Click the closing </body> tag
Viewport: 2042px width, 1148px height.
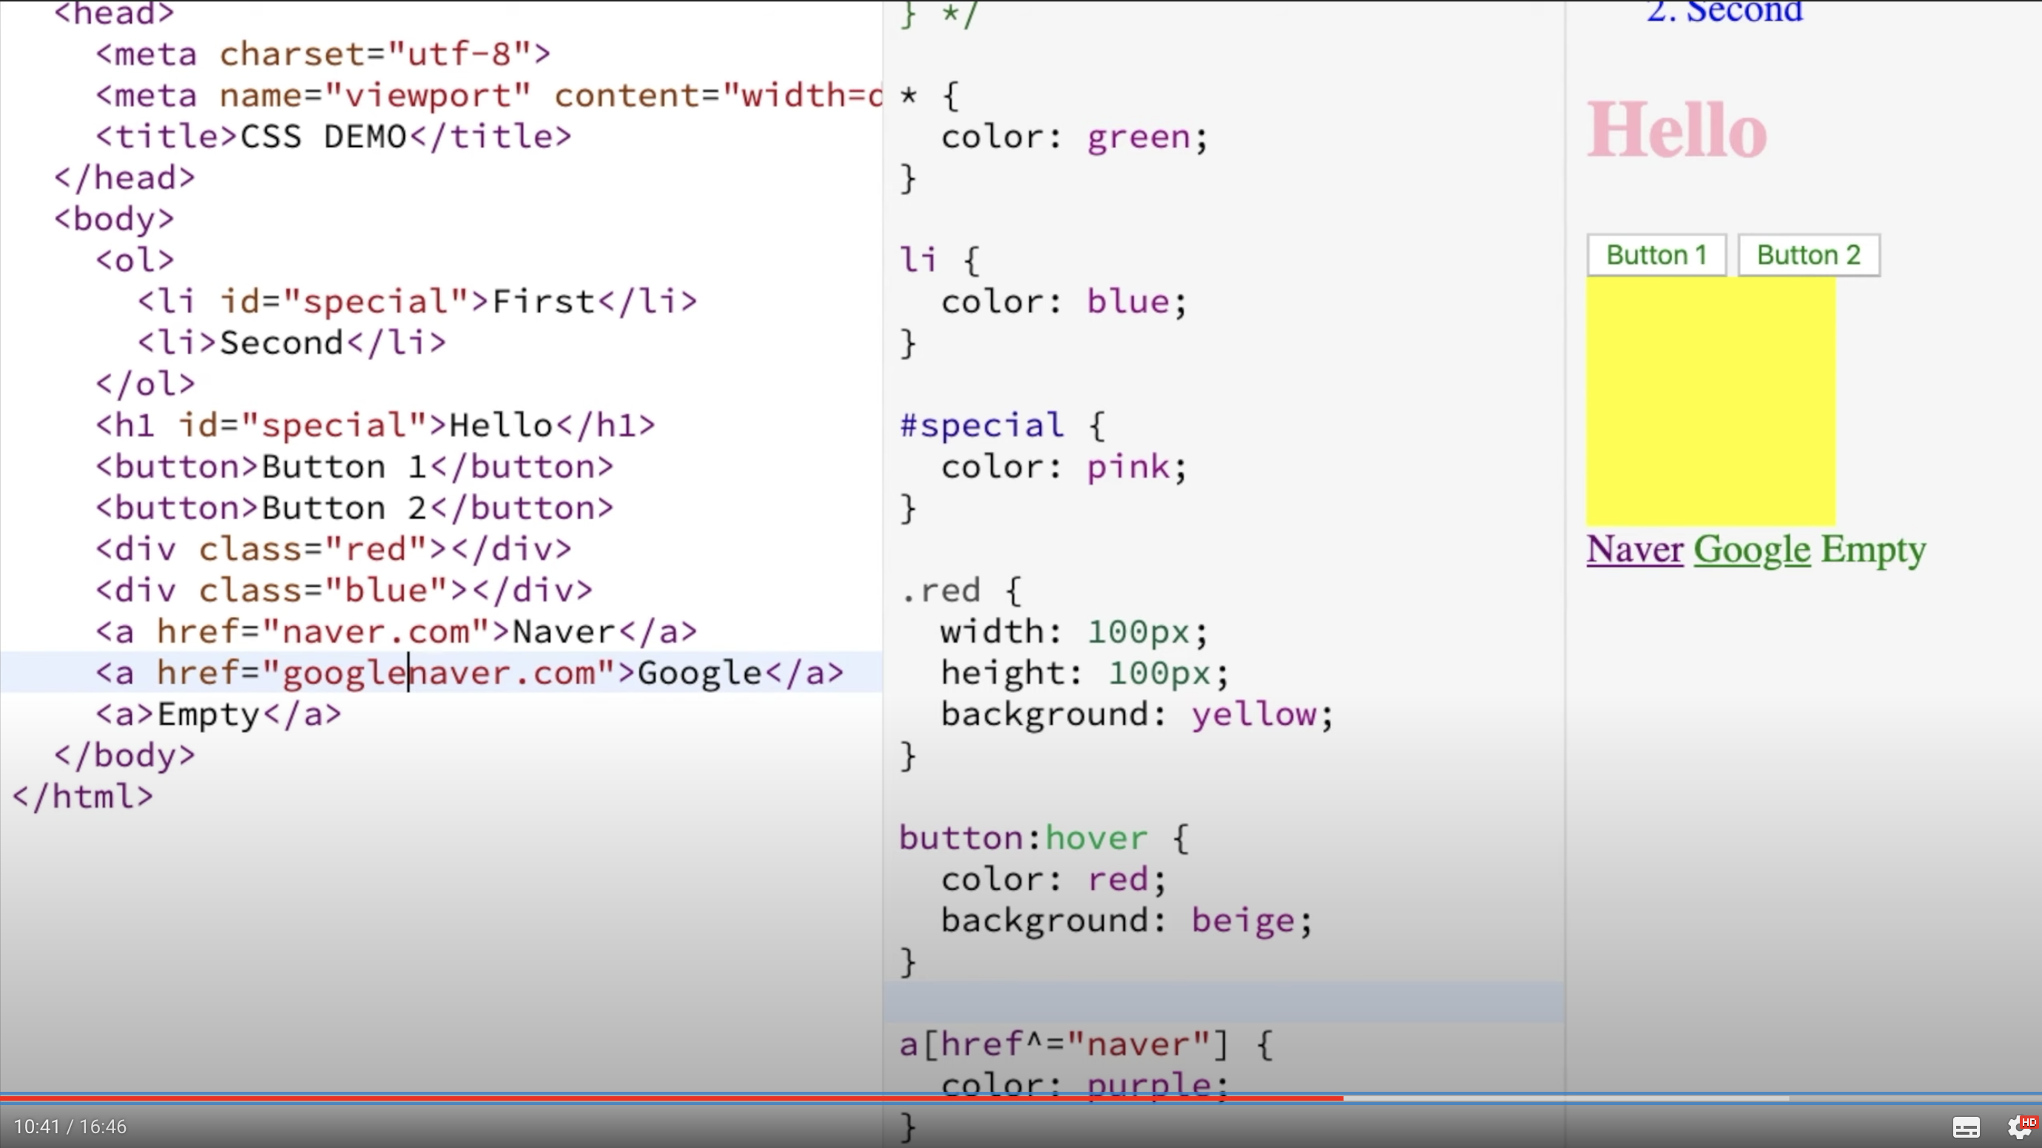(x=124, y=755)
